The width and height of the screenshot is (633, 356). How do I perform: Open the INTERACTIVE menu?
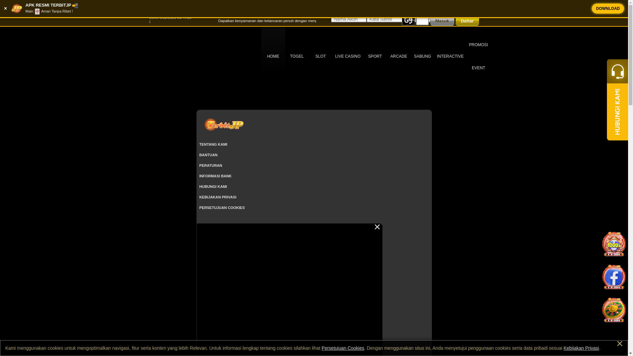pyautogui.click(x=450, y=56)
